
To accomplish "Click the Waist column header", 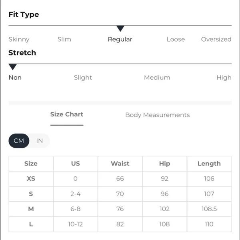I will [x=120, y=164].
